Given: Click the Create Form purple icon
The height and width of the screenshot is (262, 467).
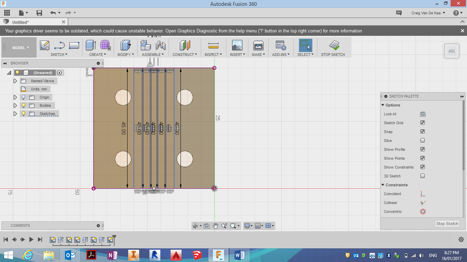Looking at the screenshot, I should point(105,45).
